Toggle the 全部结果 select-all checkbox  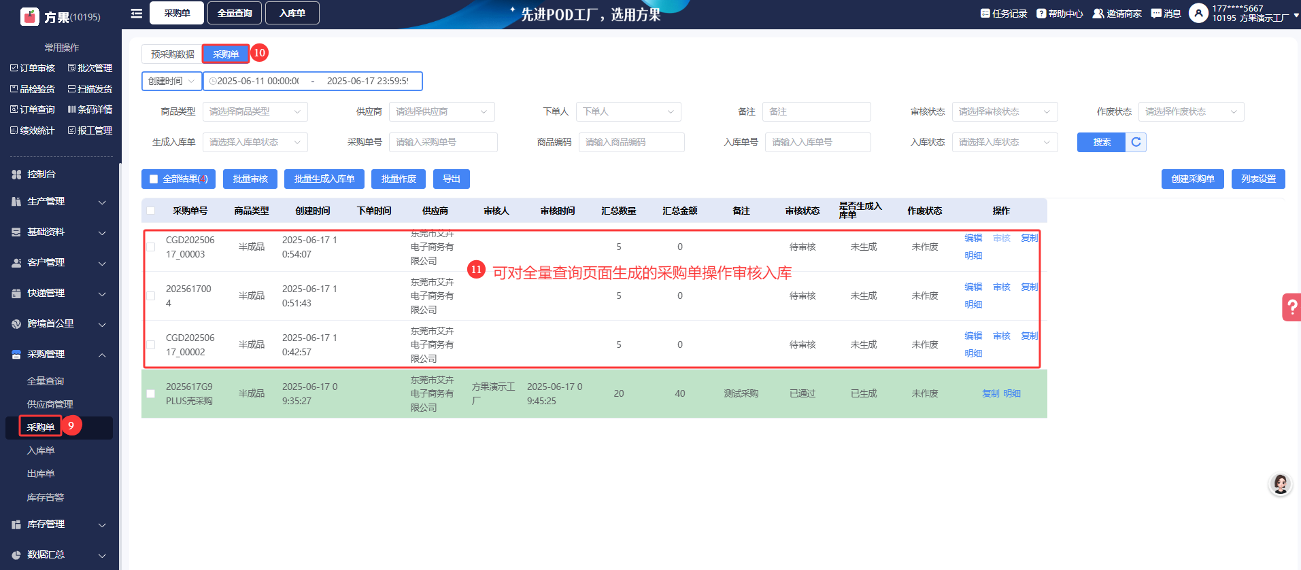[154, 179]
